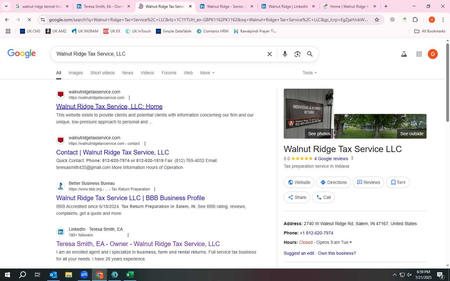
Task: Show hidden system tray icons
Action: click(x=394, y=275)
